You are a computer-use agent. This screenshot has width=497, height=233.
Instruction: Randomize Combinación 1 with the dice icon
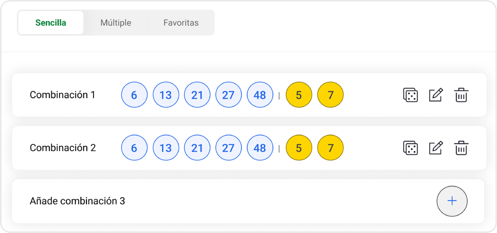point(410,95)
